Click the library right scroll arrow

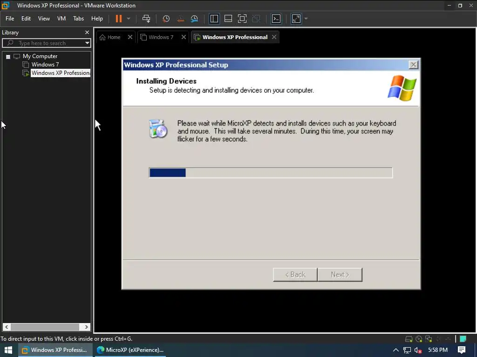86,327
